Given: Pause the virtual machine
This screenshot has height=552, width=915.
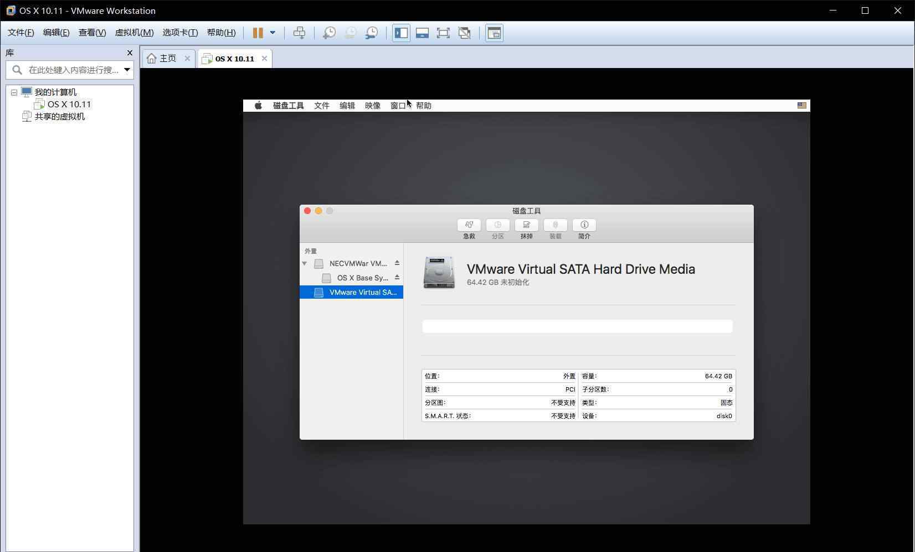Looking at the screenshot, I should (258, 33).
